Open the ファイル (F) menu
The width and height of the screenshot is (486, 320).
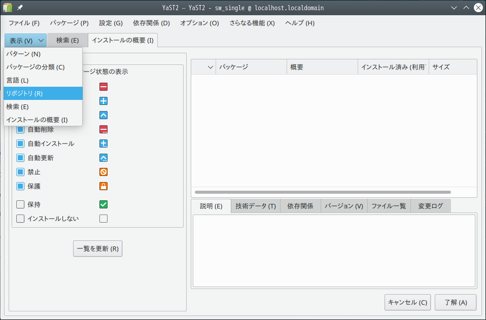24,23
